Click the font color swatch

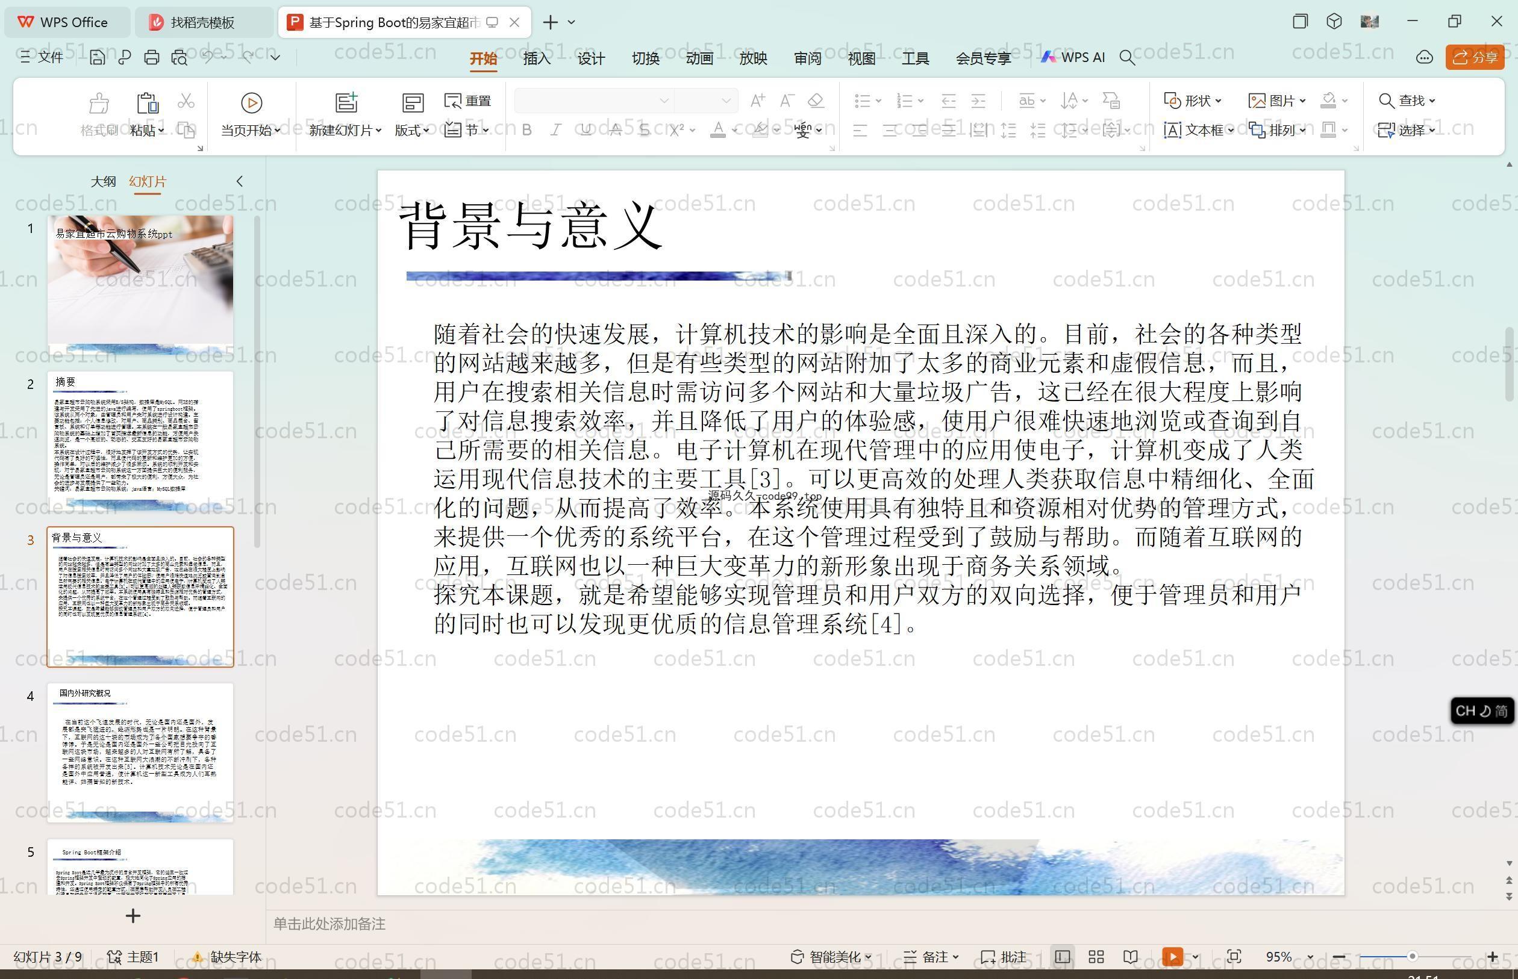[718, 130]
